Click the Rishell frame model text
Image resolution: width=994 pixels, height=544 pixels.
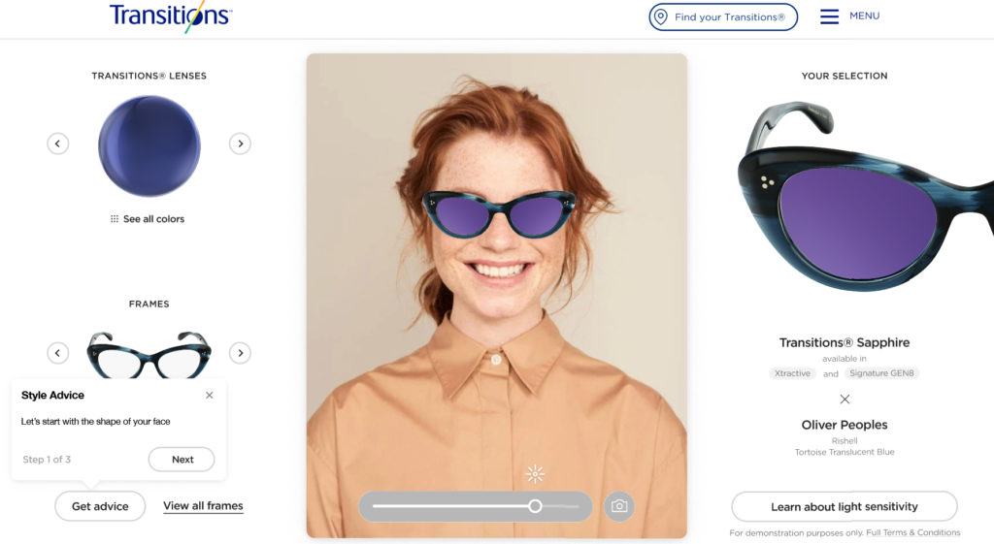(845, 441)
